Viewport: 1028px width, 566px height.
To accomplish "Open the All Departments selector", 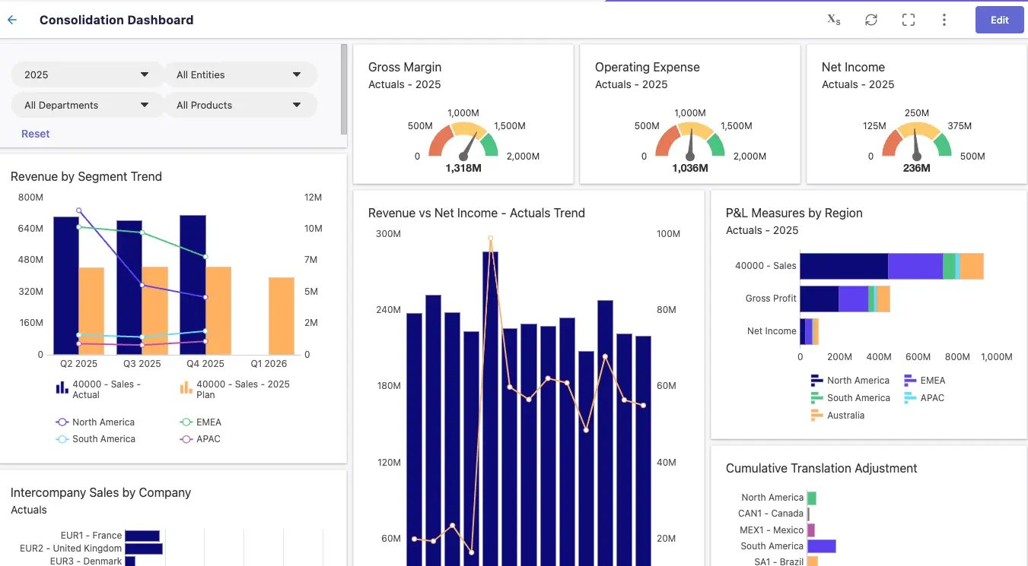I will pos(86,105).
